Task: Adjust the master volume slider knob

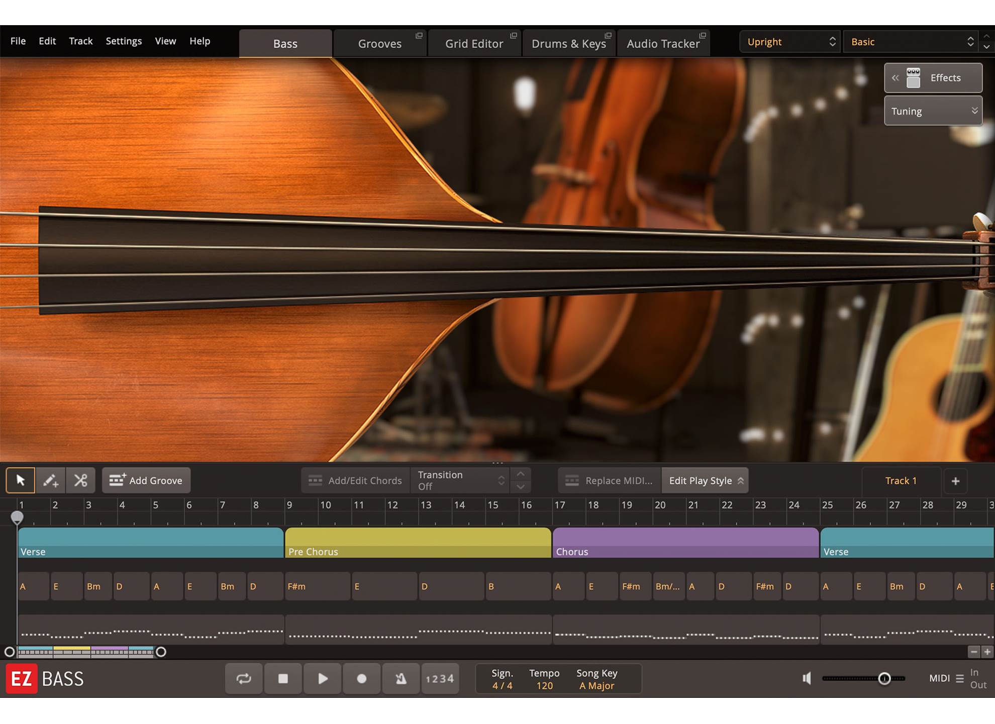Action: pos(884,679)
